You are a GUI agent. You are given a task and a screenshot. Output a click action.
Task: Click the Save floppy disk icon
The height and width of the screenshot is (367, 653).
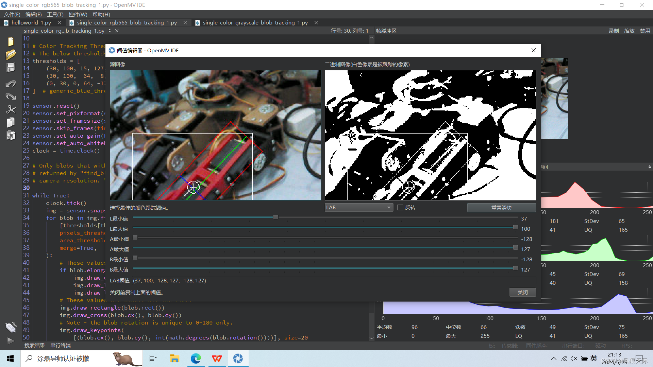pyautogui.click(x=11, y=67)
